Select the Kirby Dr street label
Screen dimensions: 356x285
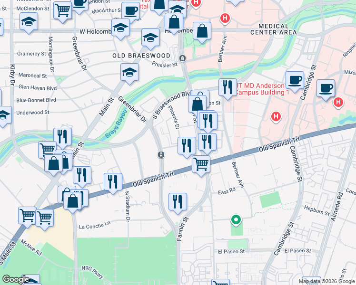(x=12, y=75)
